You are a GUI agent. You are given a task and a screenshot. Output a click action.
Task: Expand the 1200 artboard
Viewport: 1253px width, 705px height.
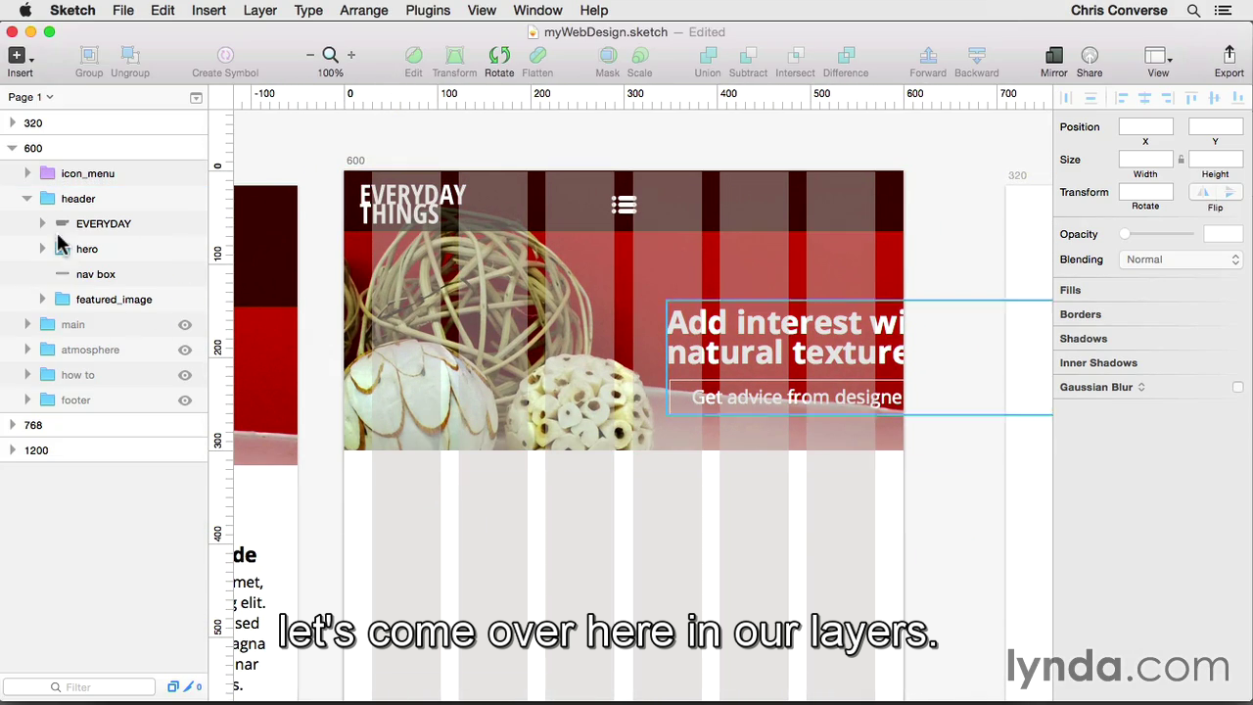(x=12, y=450)
